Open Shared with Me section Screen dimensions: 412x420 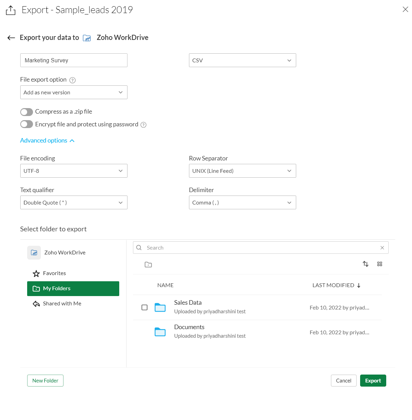[62, 304]
